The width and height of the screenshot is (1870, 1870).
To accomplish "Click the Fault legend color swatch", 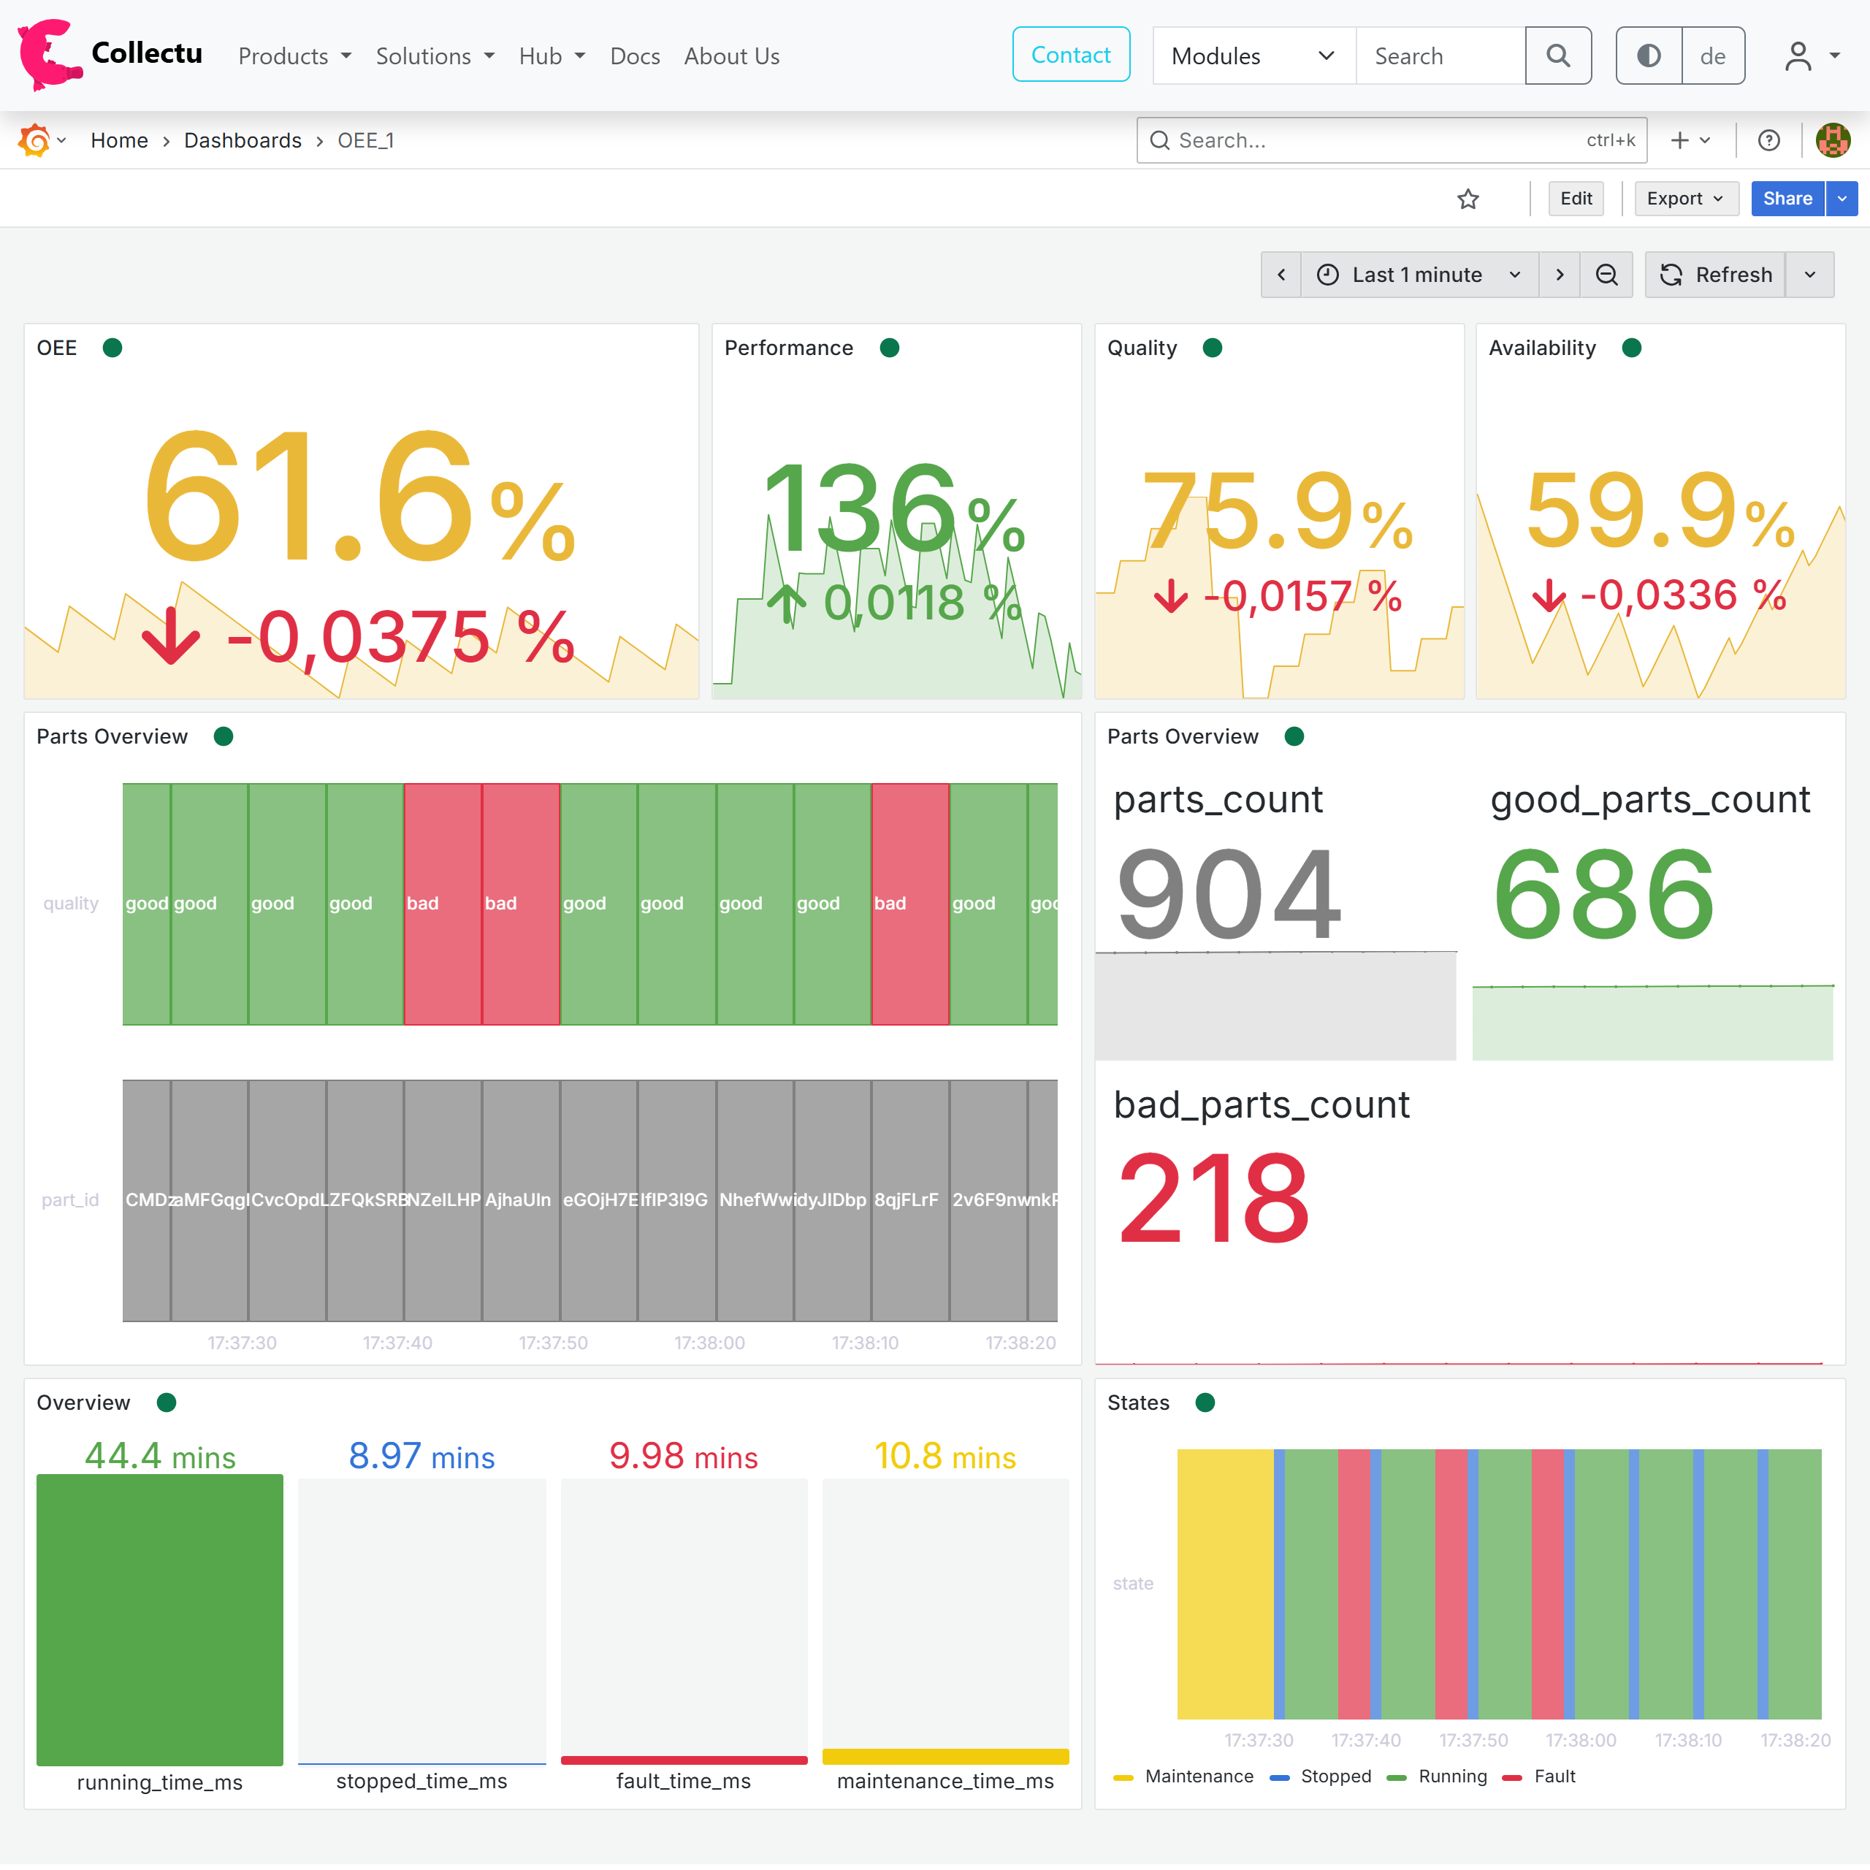I will 1511,1777.
